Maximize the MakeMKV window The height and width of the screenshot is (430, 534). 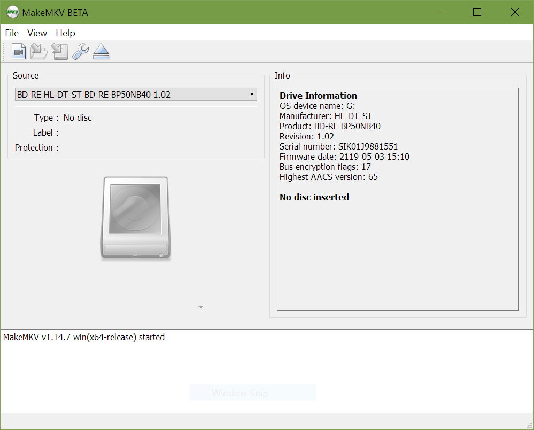(477, 12)
